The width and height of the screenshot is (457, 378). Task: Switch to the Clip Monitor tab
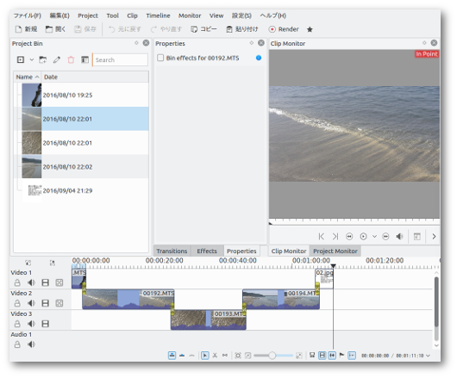click(289, 251)
